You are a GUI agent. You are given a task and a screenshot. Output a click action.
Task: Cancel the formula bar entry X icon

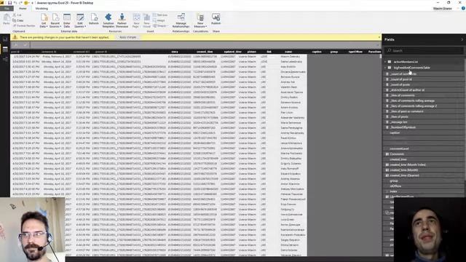tap(16, 45)
